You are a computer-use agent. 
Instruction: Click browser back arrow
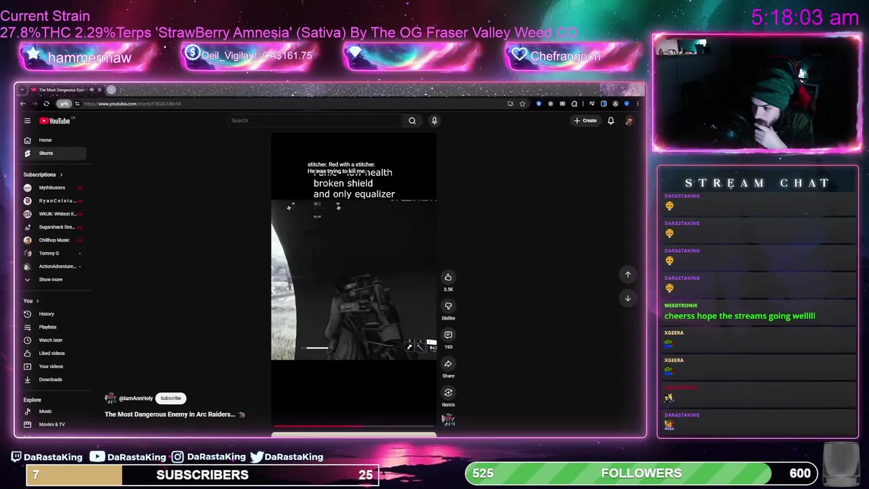(x=22, y=104)
